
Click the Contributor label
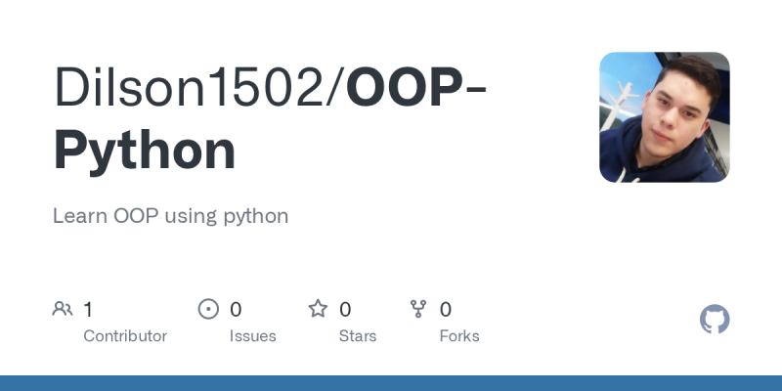[125, 336]
